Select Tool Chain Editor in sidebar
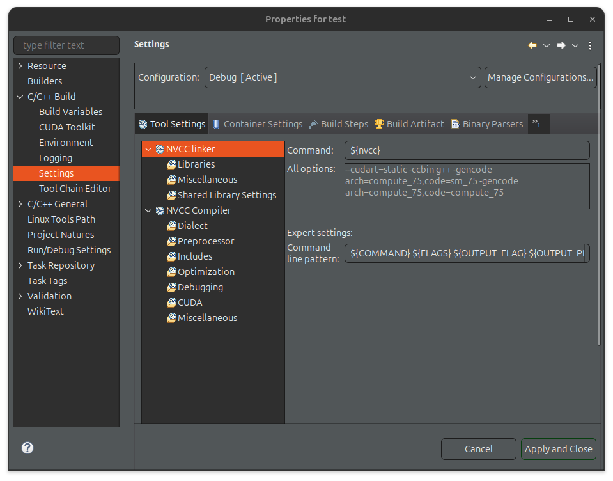 pyautogui.click(x=75, y=189)
